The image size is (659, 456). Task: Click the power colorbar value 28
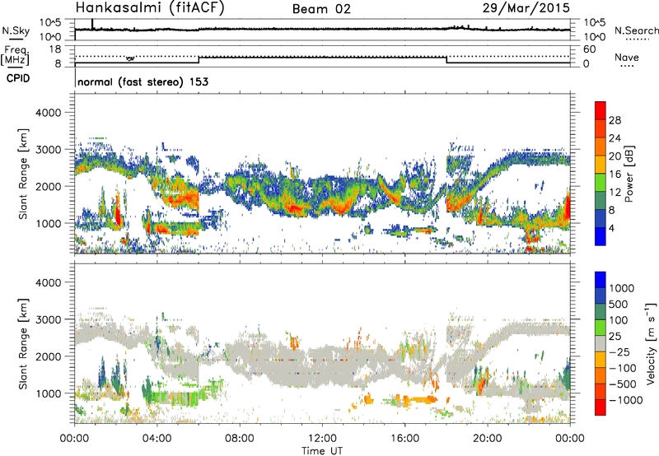click(615, 120)
